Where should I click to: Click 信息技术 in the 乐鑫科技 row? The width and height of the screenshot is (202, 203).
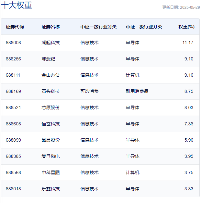(x=89, y=189)
